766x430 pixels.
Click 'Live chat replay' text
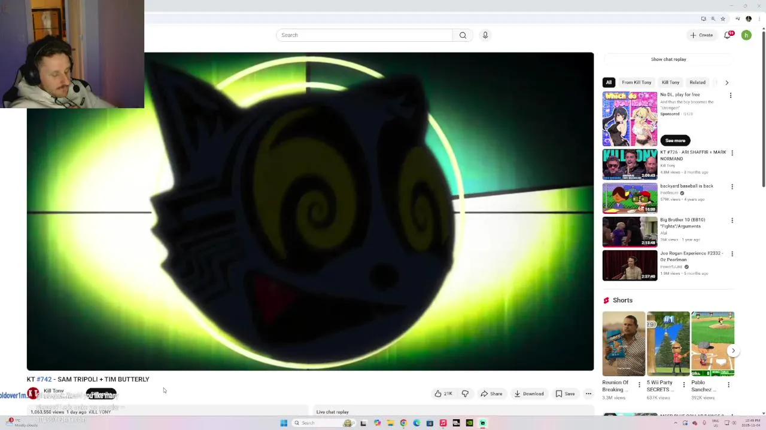(332, 412)
